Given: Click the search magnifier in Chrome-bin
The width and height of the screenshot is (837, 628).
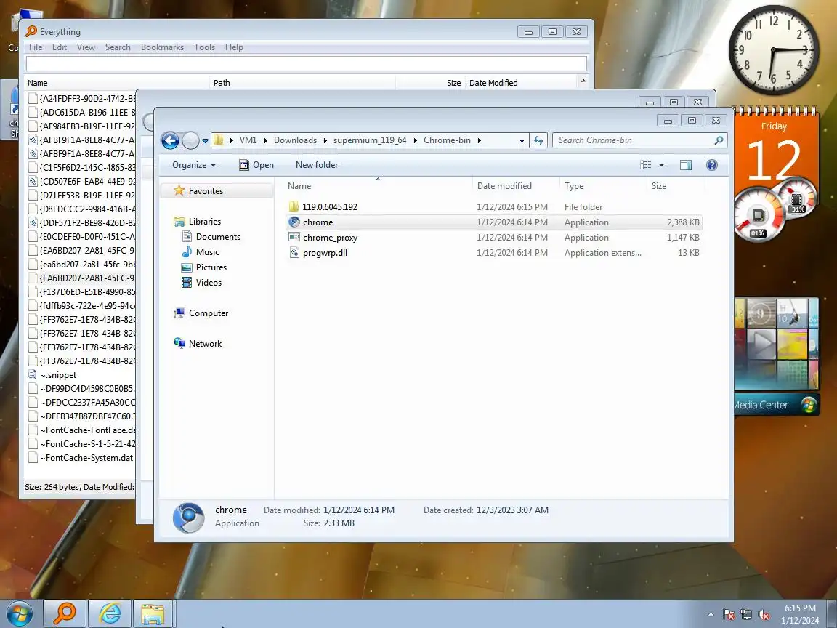Looking at the screenshot, I should [719, 140].
